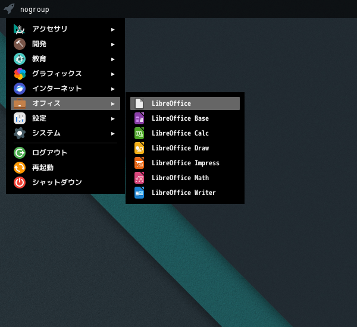Click the 教育 atom icon
This screenshot has height=327, width=357.
(20, 59)
